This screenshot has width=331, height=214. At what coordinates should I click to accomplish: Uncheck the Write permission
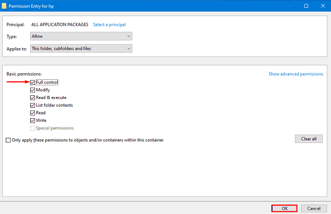pyautogui.click(x=33, y=120)
